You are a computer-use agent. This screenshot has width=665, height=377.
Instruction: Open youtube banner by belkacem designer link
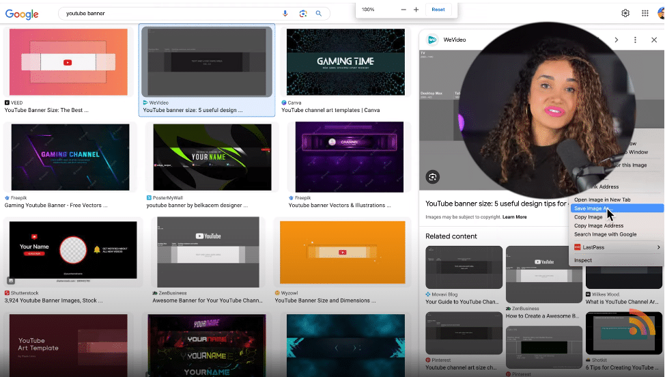(x=197, y=206)
